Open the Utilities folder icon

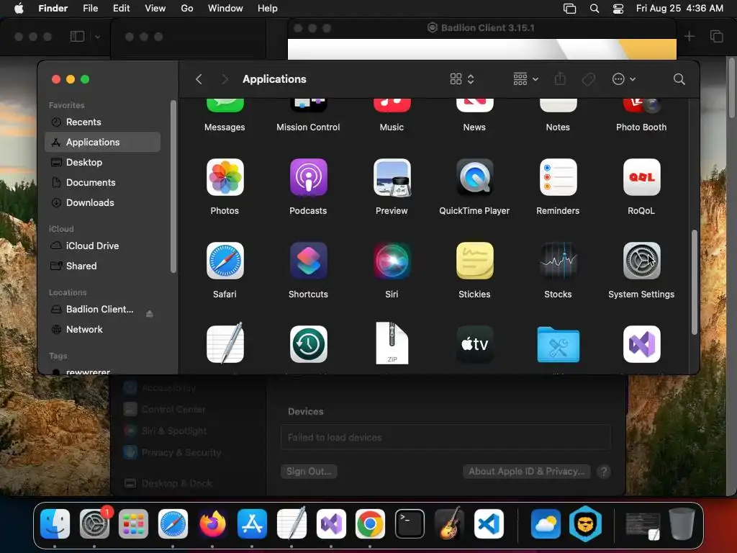pos(558,345)
